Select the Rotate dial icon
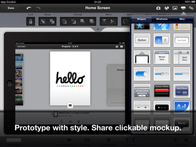Image resolution: width=196 pixels, height=147 pixels. click(x=125, y=21)
